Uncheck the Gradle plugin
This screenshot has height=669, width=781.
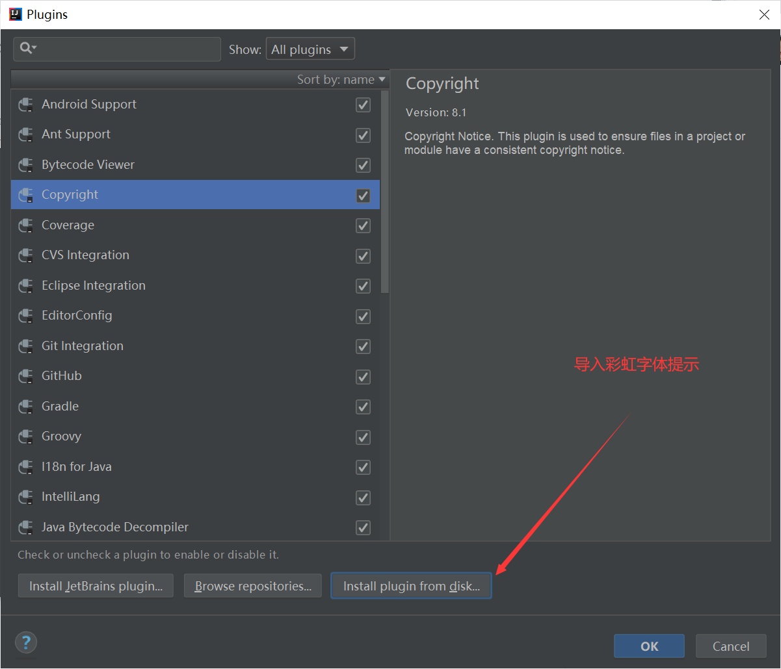363,407
